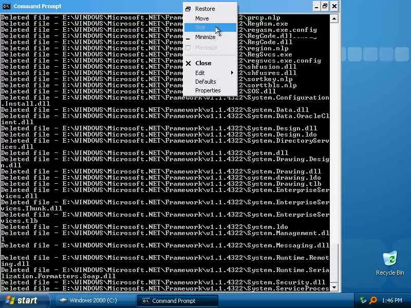Screen dimensions: 411x308
Task: Click the 1:46 PM clock
Action: (x=392, y=300)
